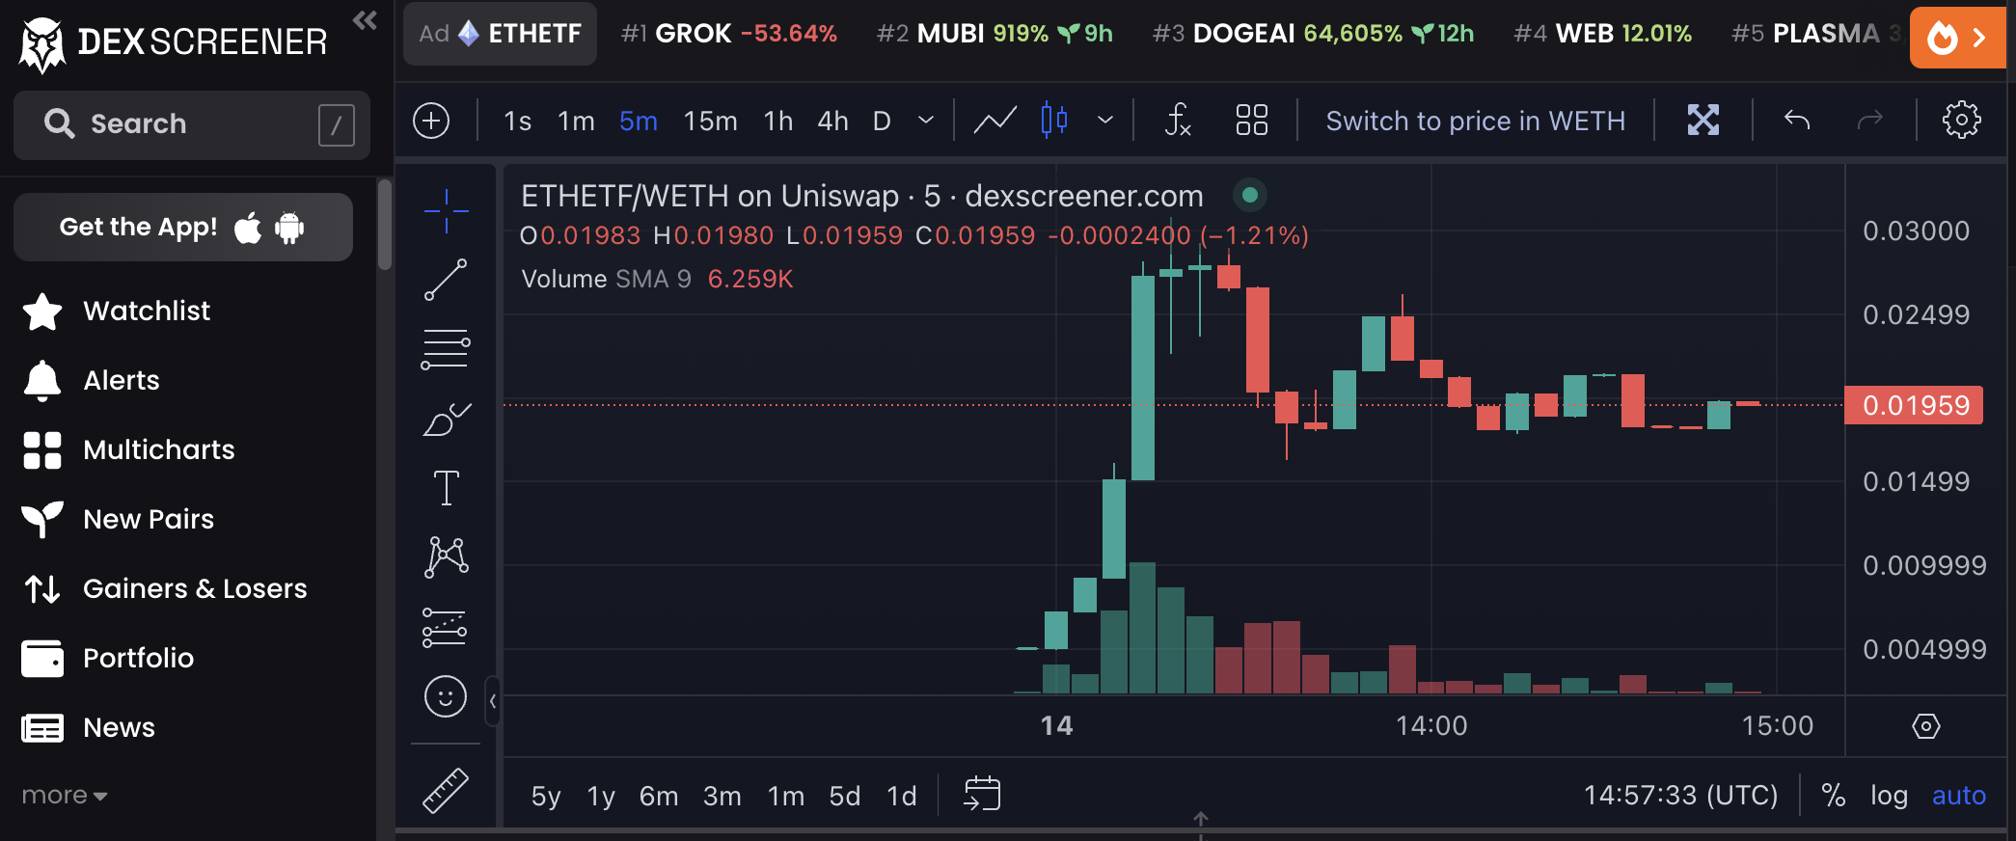The height and width of the screenshot is (841, 2016).
Task: Click the price scale settings hexagon icon
Action: (1926, 726)
